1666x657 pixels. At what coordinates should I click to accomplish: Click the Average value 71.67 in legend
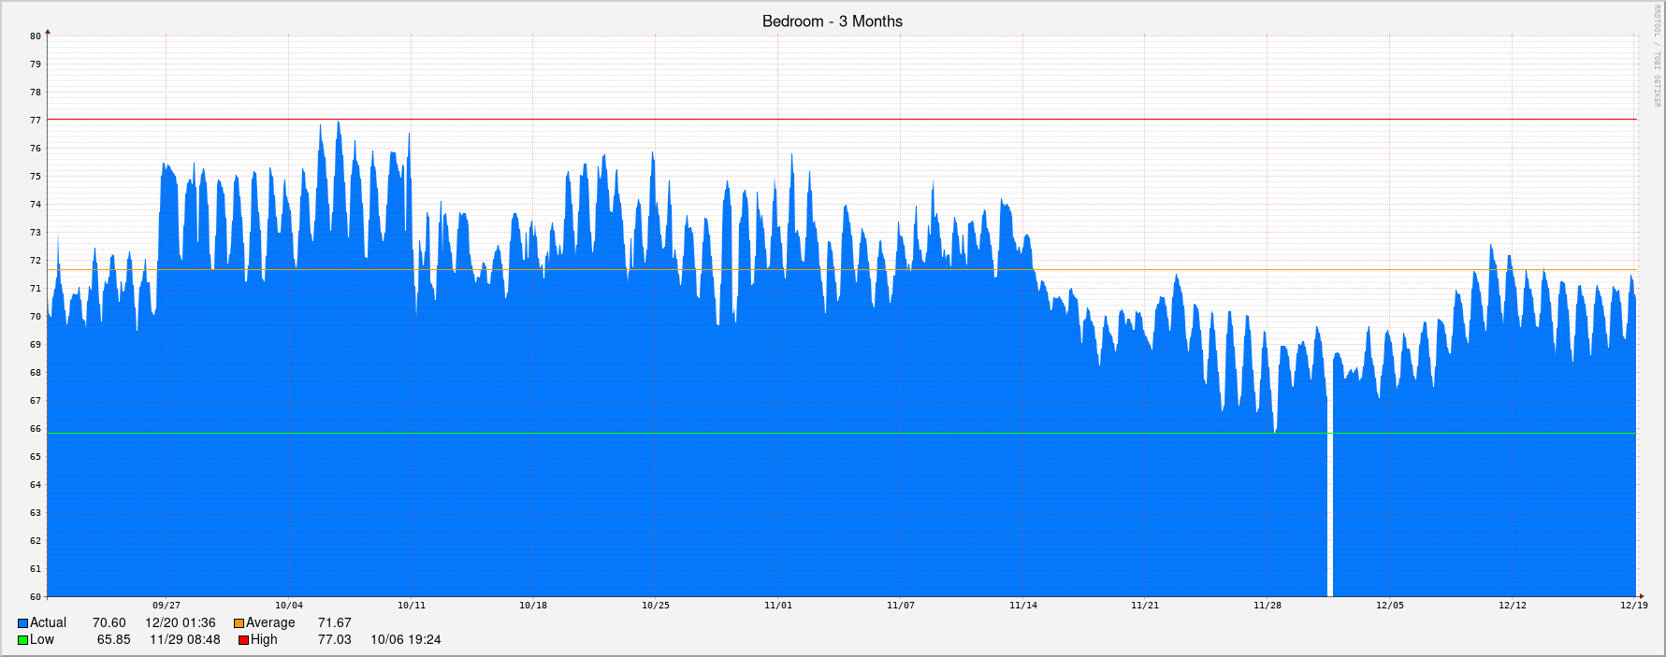334,623
